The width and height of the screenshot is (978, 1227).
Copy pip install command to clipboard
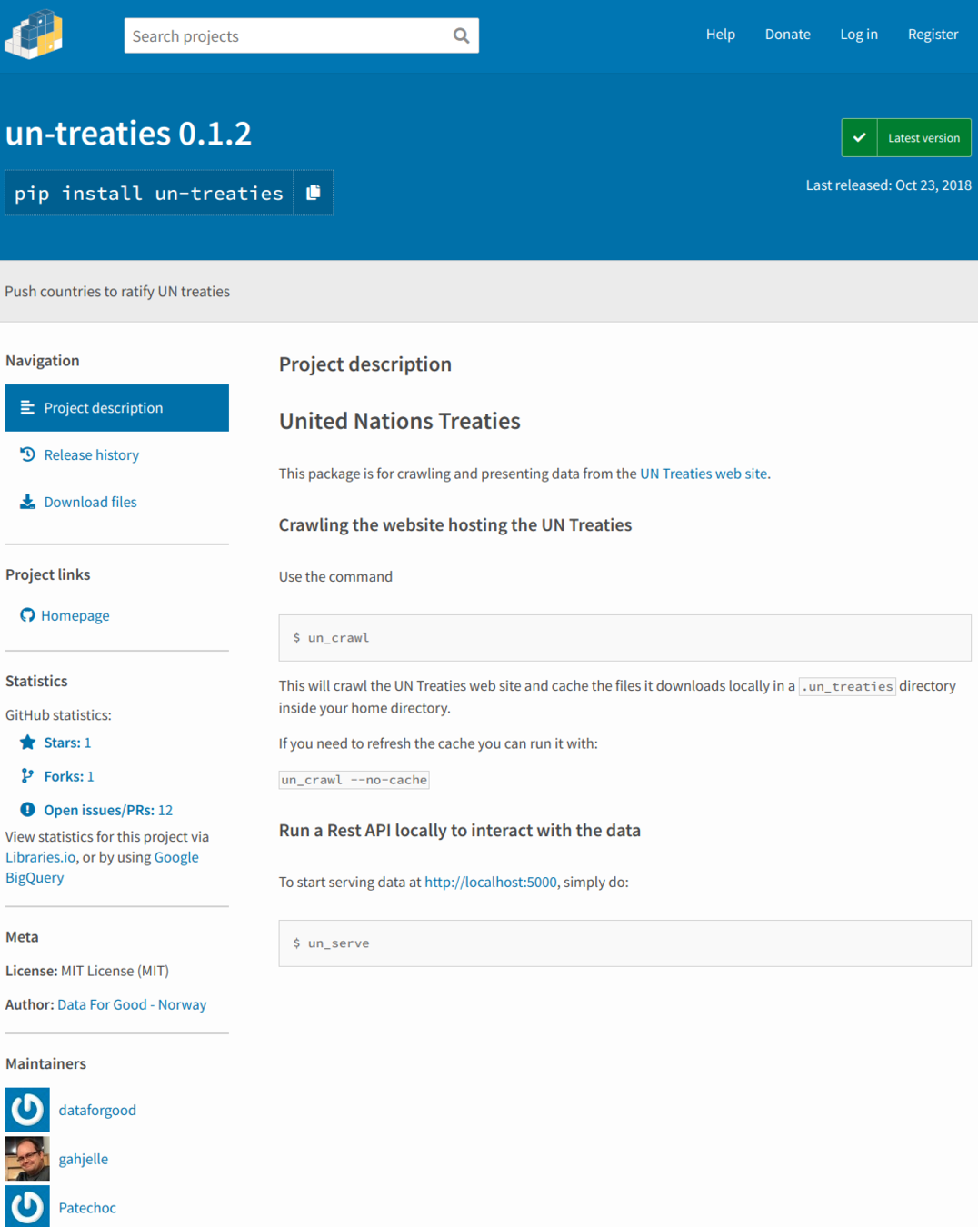314,193
